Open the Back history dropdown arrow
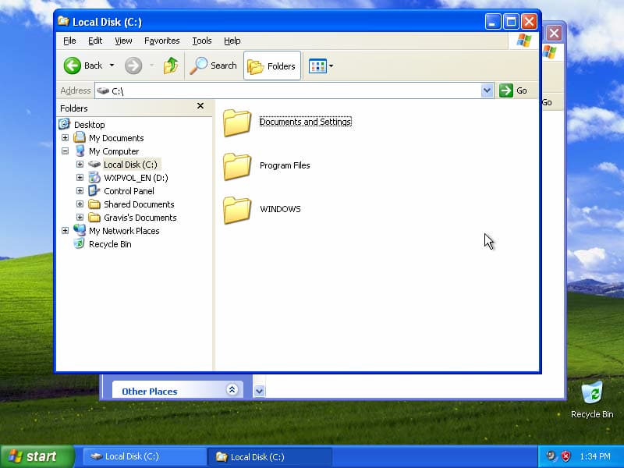 [x=112, y=66]
